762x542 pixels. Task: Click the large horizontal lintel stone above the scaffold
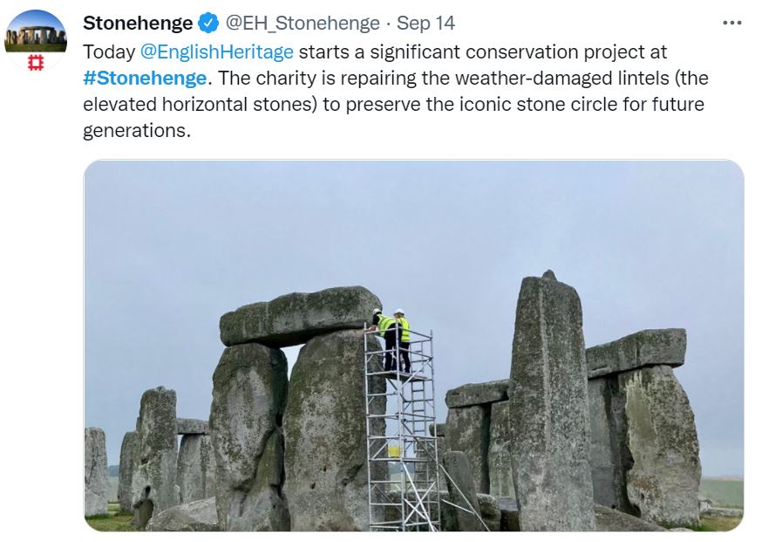point(299,314)
